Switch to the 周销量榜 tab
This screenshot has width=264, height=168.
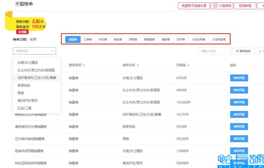[149, 39]
